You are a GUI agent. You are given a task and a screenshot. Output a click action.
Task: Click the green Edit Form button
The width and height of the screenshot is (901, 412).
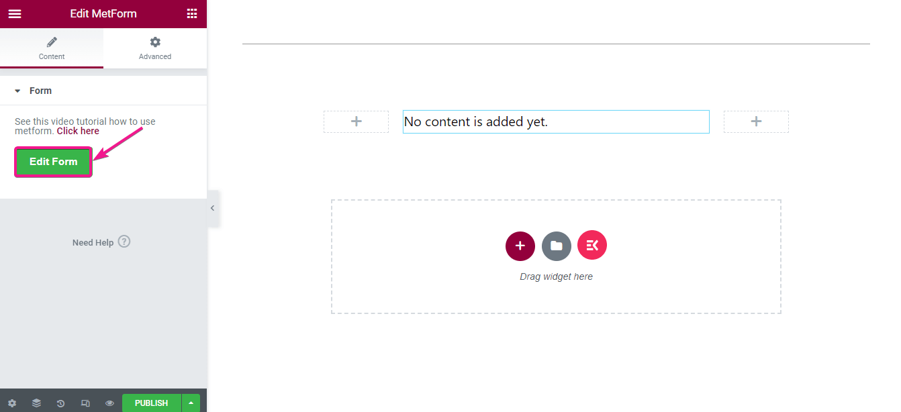53,162
